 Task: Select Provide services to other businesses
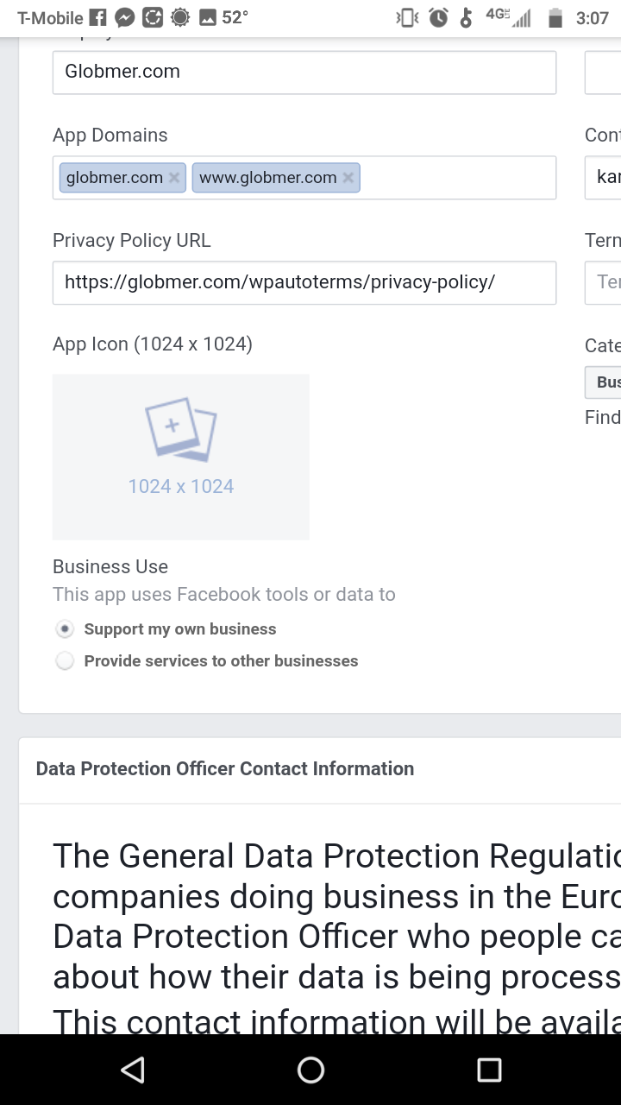point(65,661)
